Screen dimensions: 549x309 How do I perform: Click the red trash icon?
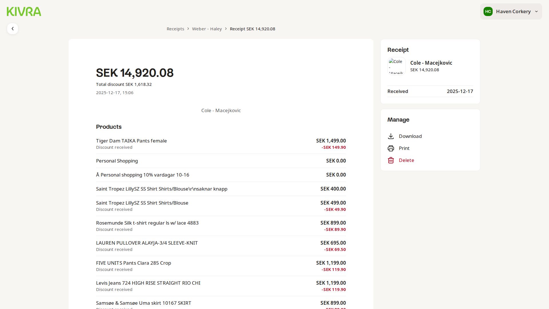coord(391,160)
